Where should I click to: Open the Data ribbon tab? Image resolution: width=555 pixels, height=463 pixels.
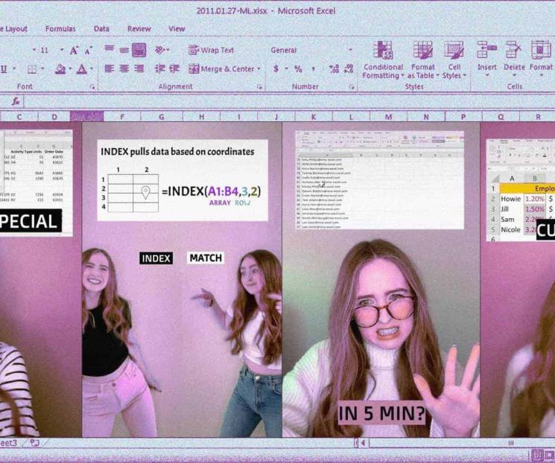coord(101,29)
